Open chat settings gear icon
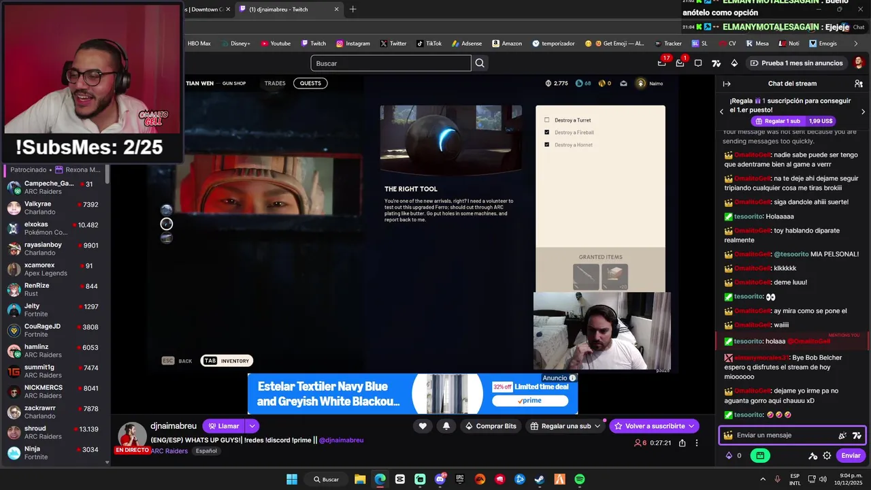Viewport: 871px width, 490px height. click(827, 456)
